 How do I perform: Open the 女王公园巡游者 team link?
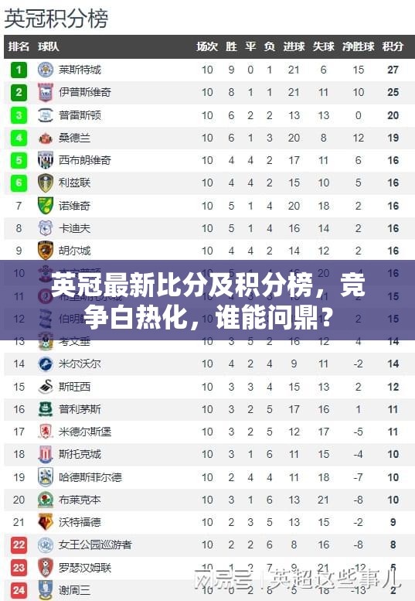pyautogui.click(x=95, y=545)
